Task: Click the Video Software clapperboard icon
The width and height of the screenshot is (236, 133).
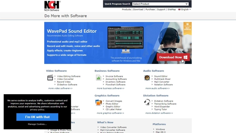Action: click(x=50, y=78)
